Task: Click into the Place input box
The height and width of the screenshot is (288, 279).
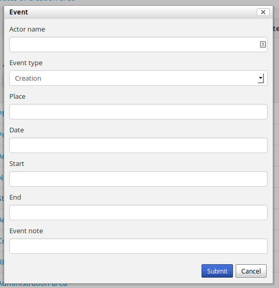Action: pyautogui.click(x=138, y=112)
